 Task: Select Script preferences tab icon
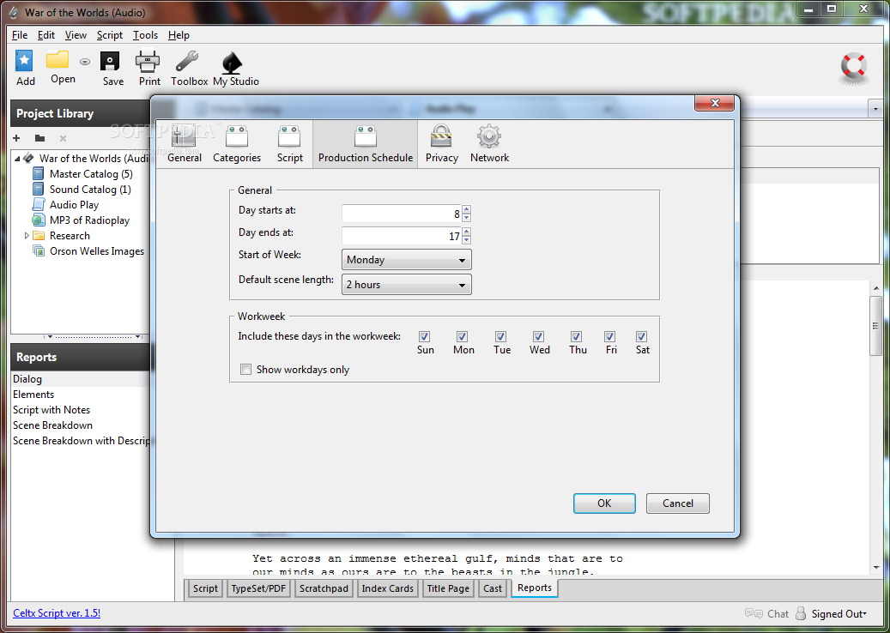coord(289,136)
